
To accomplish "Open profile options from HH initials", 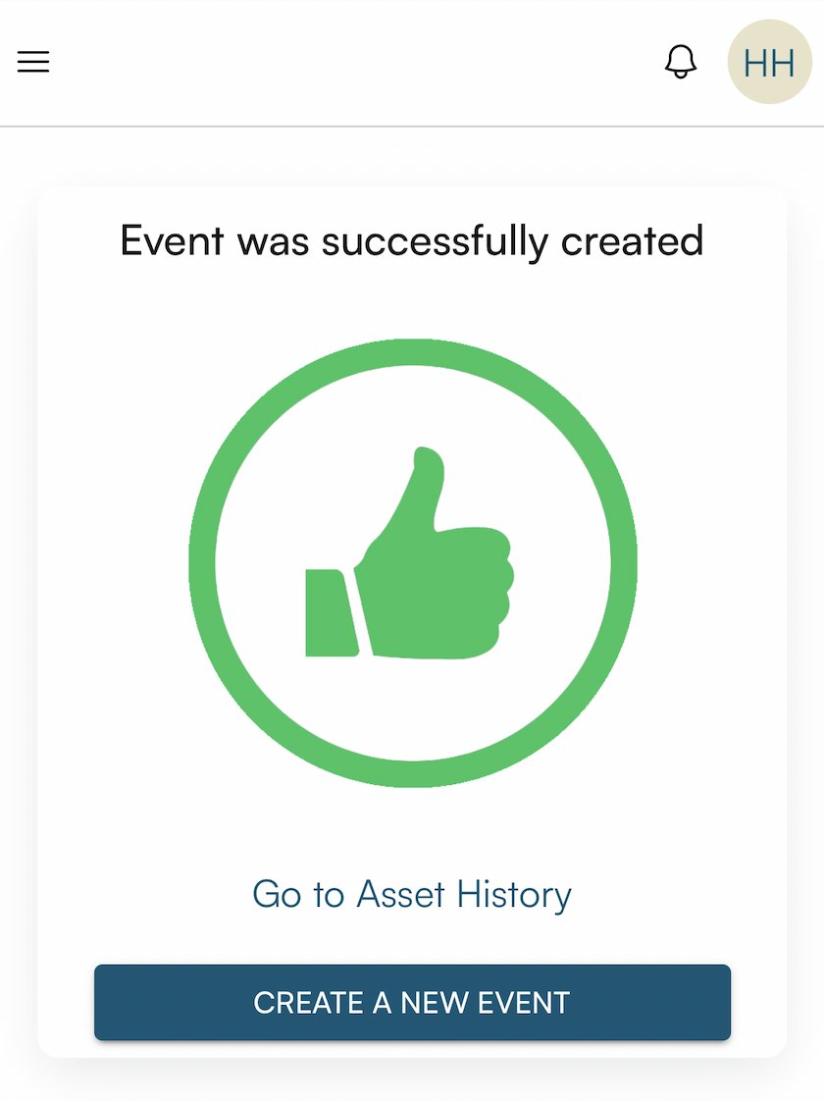I will pyautogui.click(x=769, y=62).
